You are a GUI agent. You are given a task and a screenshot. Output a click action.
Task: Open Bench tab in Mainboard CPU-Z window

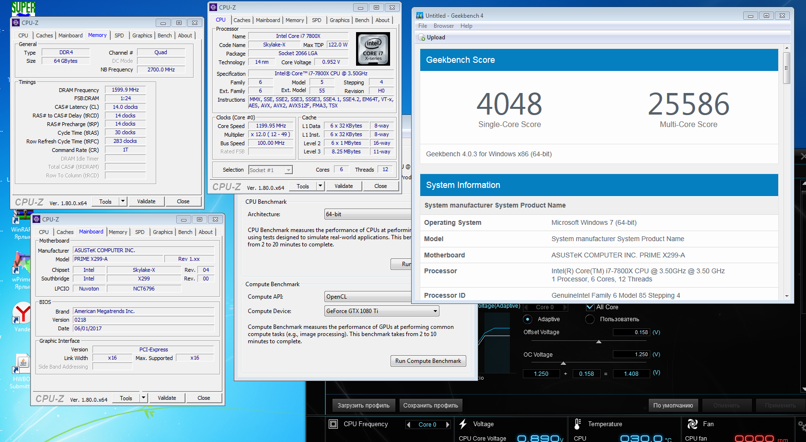185,232
